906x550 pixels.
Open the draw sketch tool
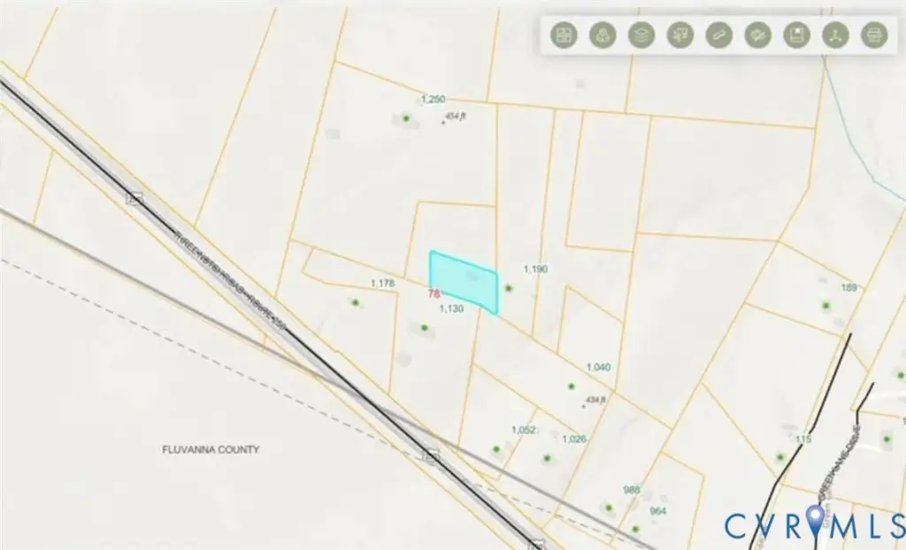[758, 35]
